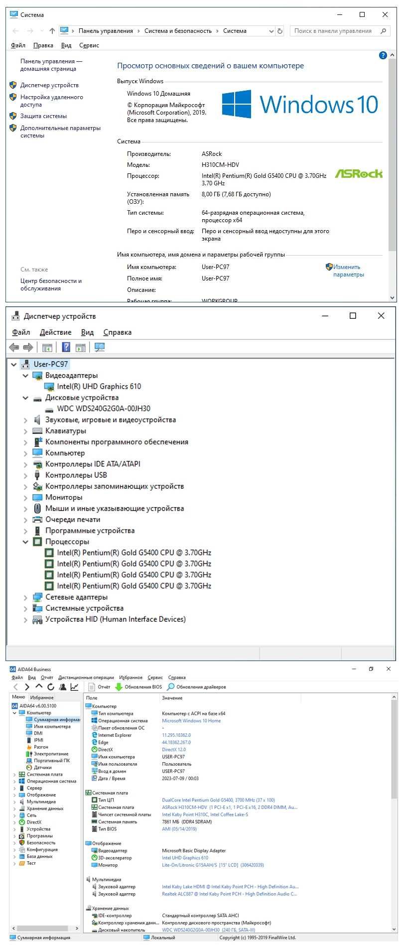The width and height of the screenshot is (404, 947).
Task: Expand Сетевые адаптеры node
Action: pos(25,597)
